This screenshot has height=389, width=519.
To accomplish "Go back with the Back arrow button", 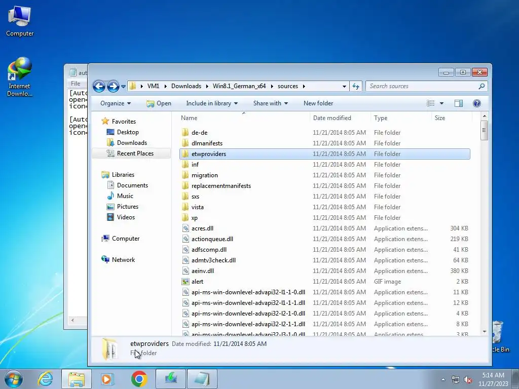I will point(99,86).
